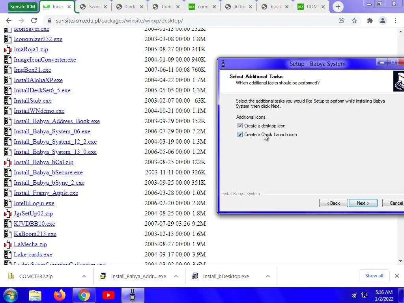
Task: Click the file icon beside KaBoom213.exe
Action: (x=8, y=234)
